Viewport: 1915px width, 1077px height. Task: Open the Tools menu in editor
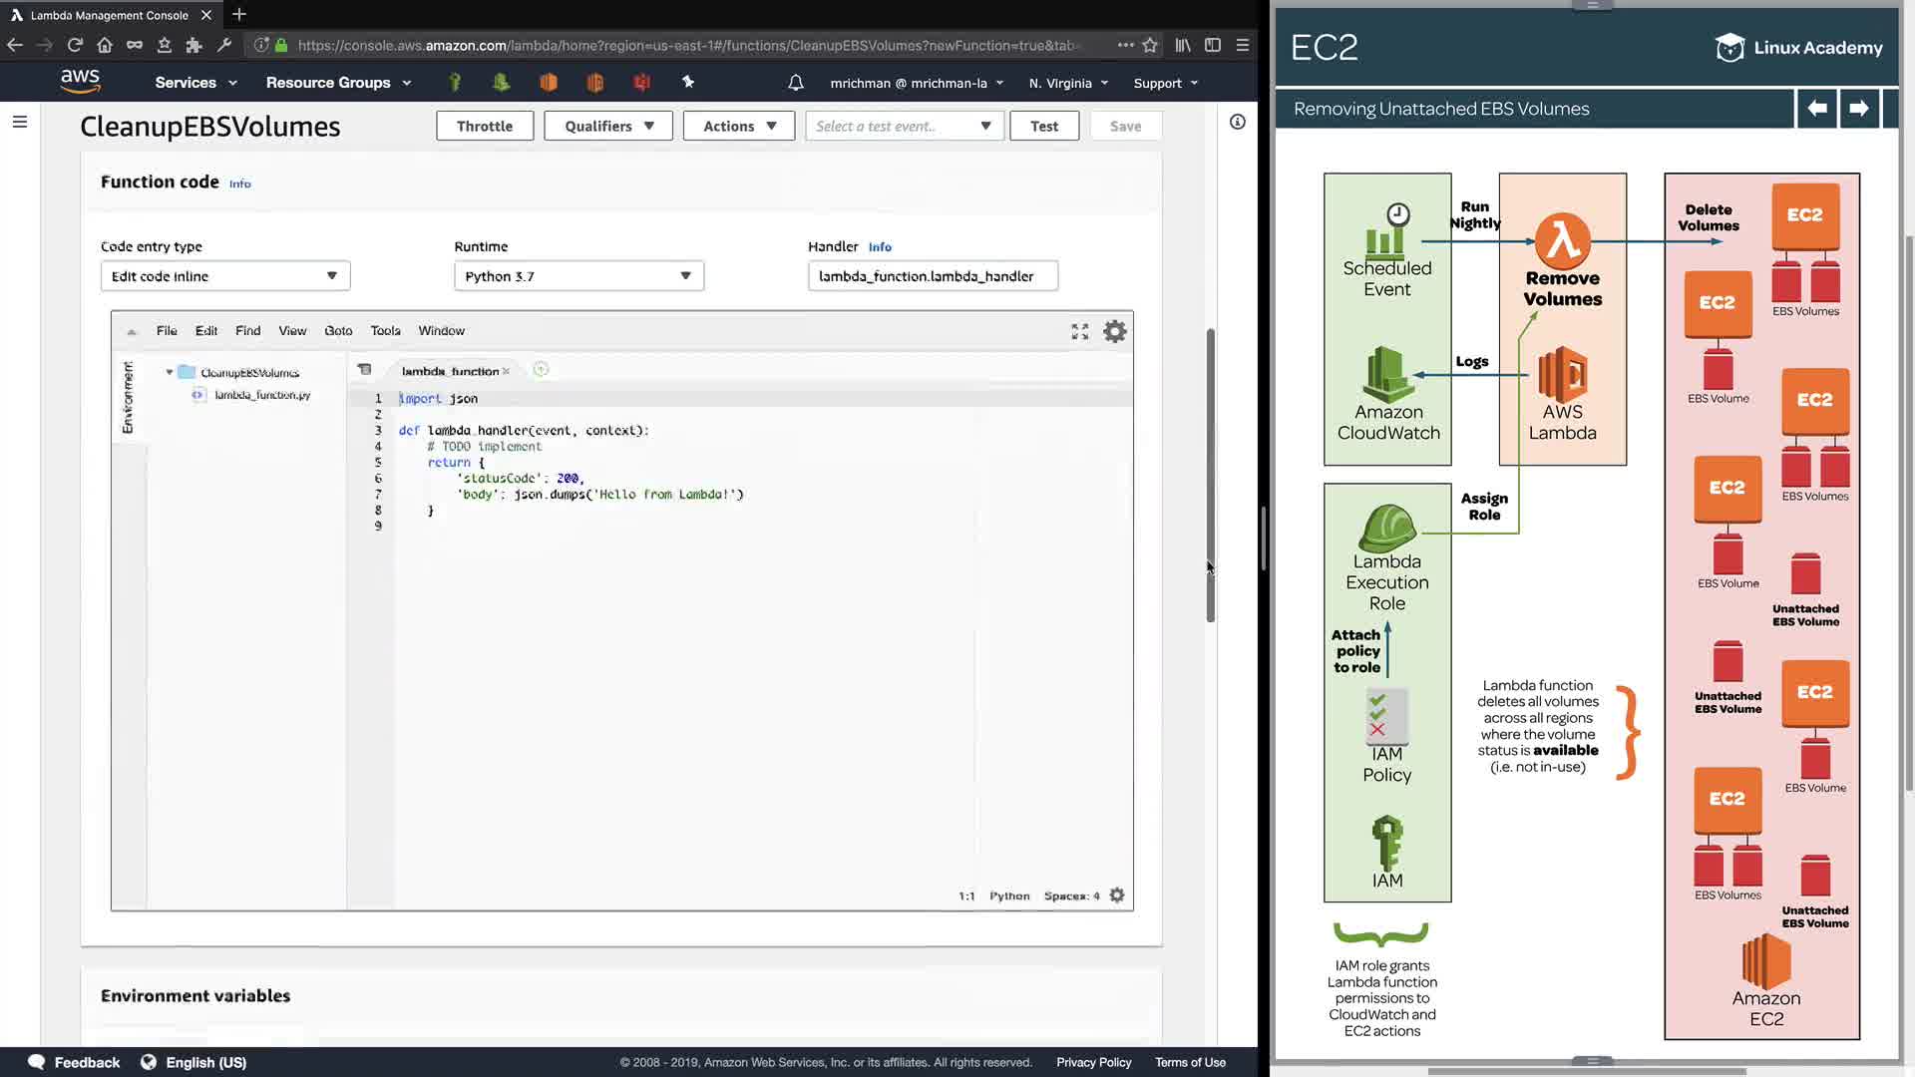pos(385,331)
